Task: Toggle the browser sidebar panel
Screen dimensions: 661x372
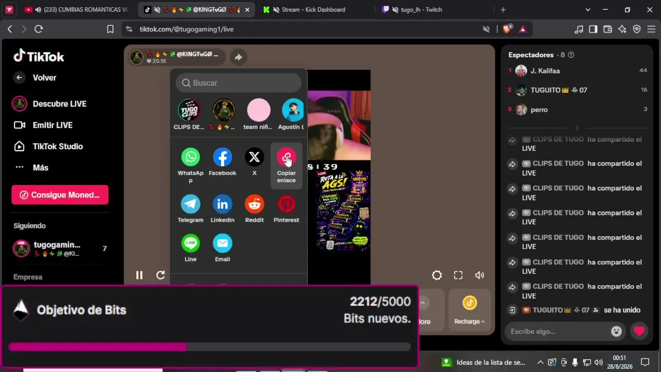Action: point(593,29)
